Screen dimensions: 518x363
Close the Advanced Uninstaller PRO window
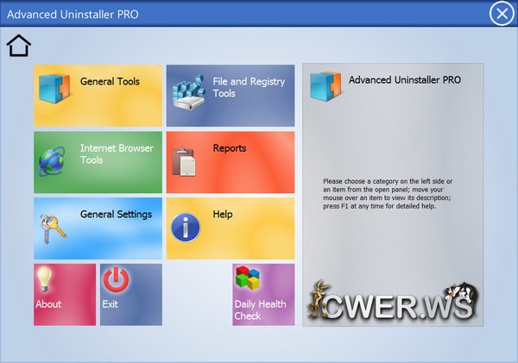[x=502, y=14]
